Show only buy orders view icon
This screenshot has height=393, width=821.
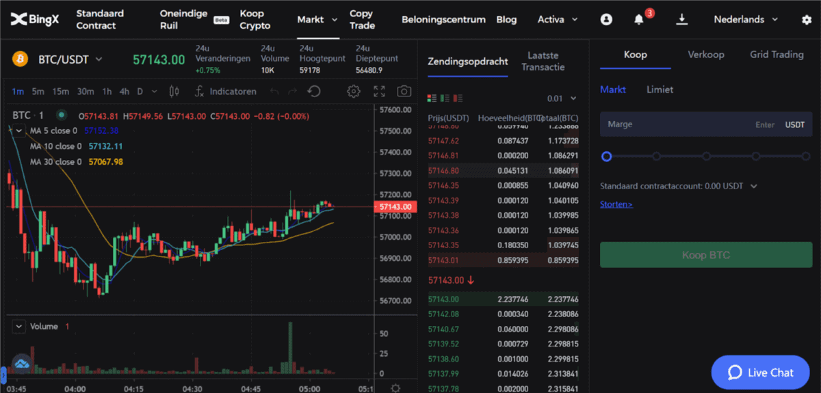445,98
